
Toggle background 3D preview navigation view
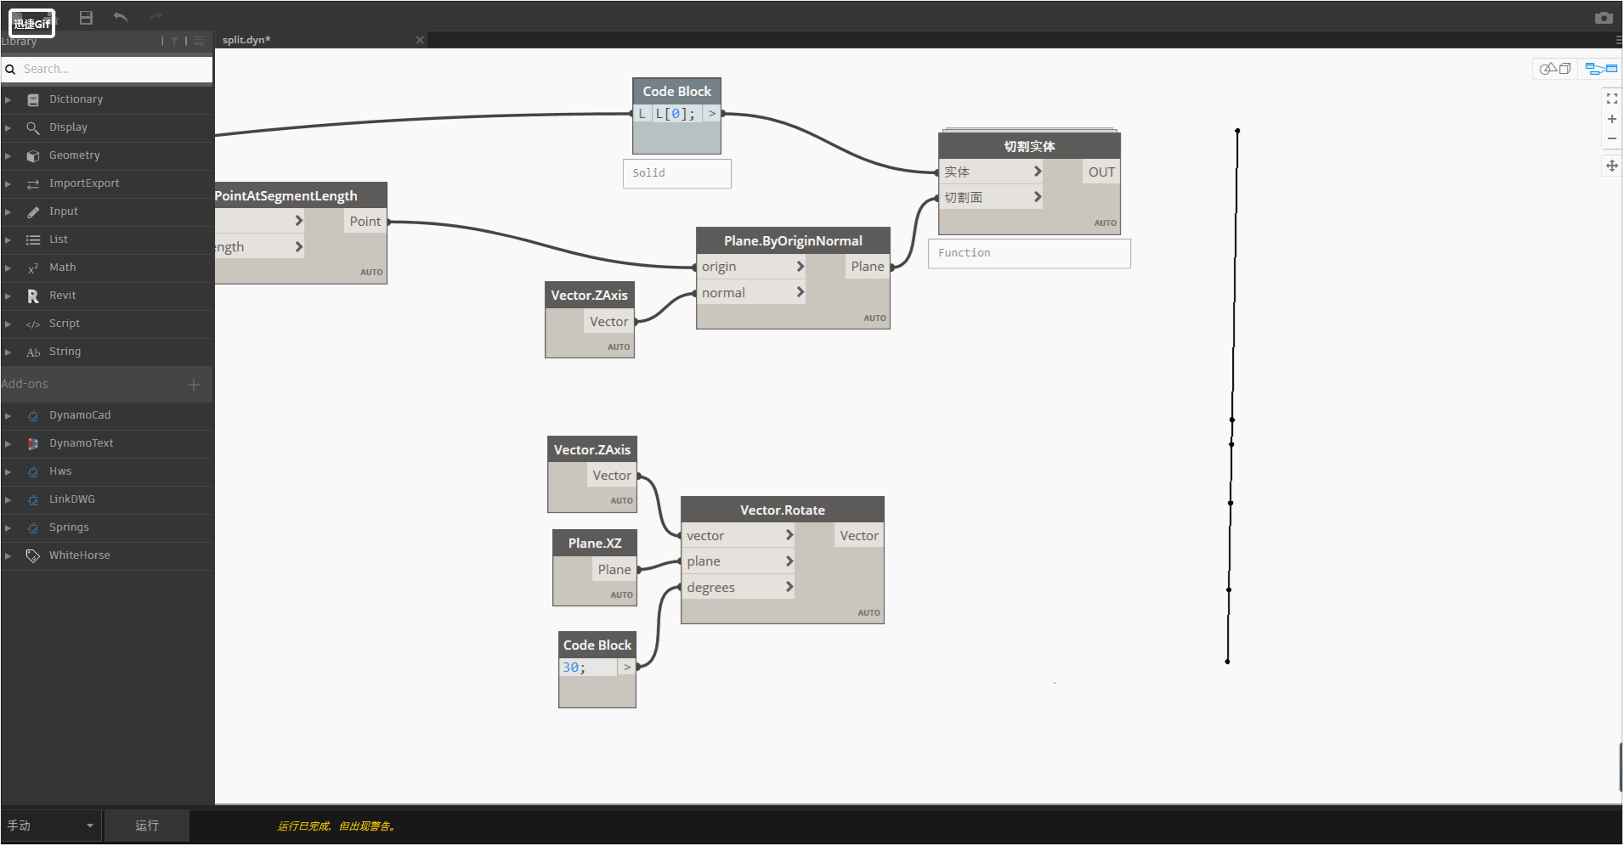[1555, 69]
